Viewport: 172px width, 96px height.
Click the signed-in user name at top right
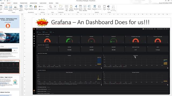[166, 3]
